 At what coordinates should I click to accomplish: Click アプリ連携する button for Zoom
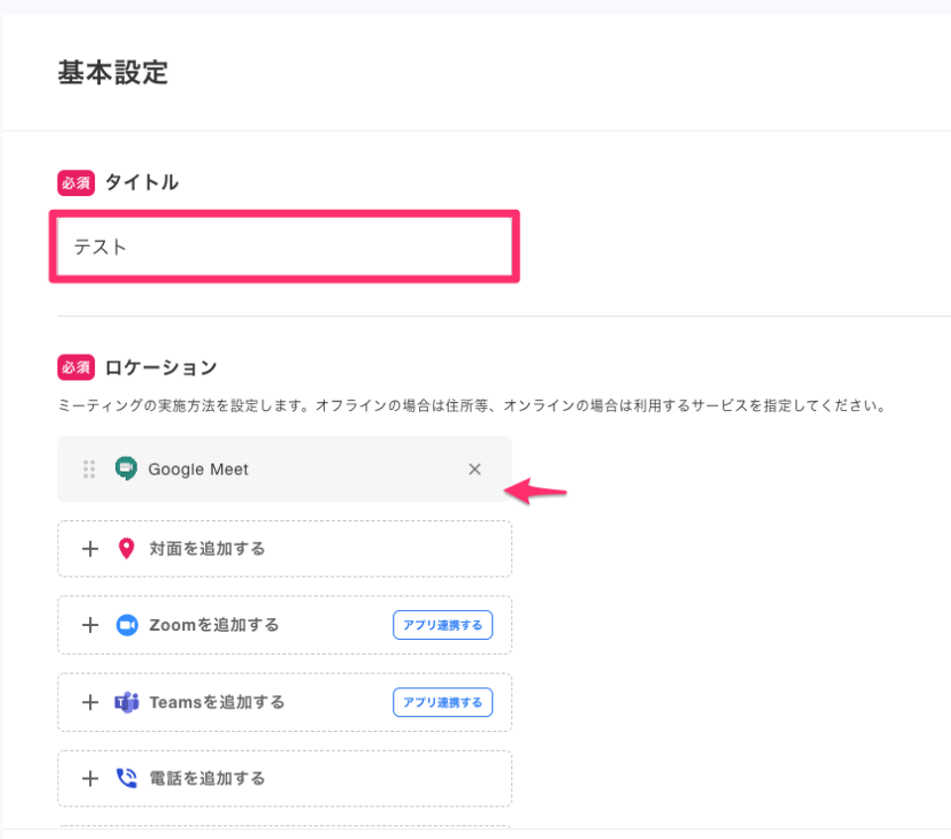[443, 625]
